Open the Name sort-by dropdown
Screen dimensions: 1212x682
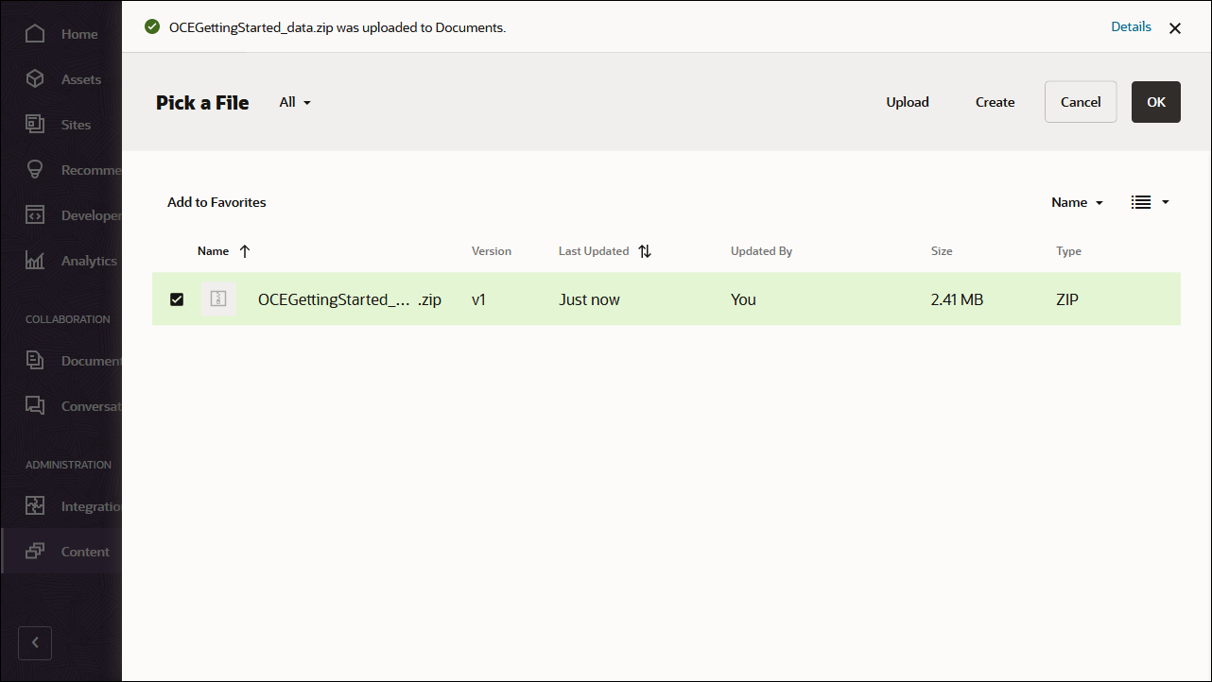tap(1076, 201)
